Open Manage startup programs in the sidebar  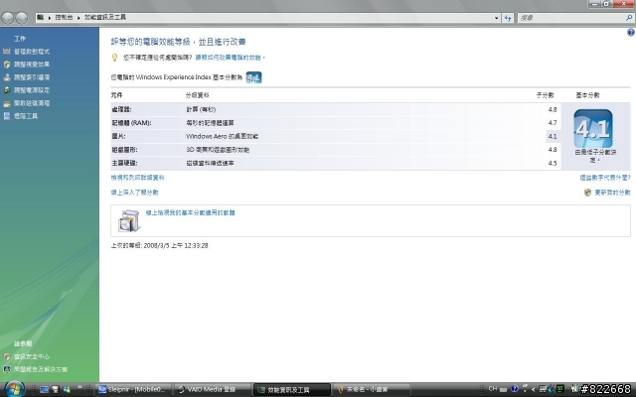[32, 52]
